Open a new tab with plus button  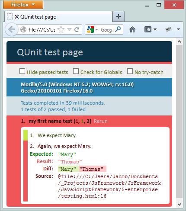(119, 16)
